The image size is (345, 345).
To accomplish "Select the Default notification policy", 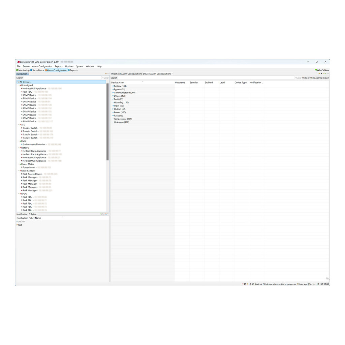I will [21, 222].
